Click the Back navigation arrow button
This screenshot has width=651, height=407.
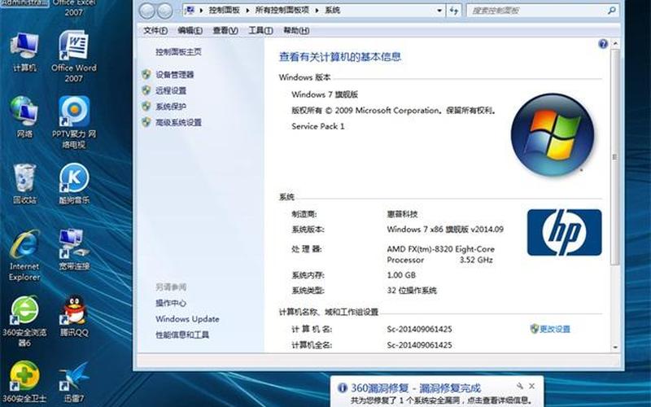(x=146, y=11)
